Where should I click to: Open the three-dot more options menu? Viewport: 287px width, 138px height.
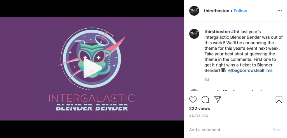pos(279,11)
